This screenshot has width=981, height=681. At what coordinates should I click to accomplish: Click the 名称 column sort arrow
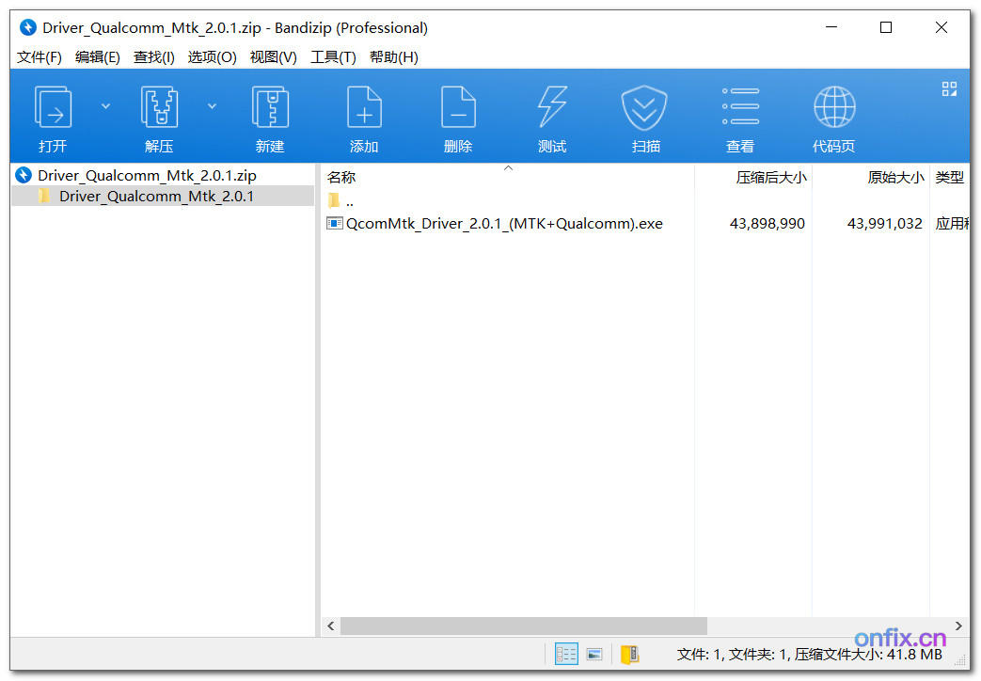pos(508,167)
